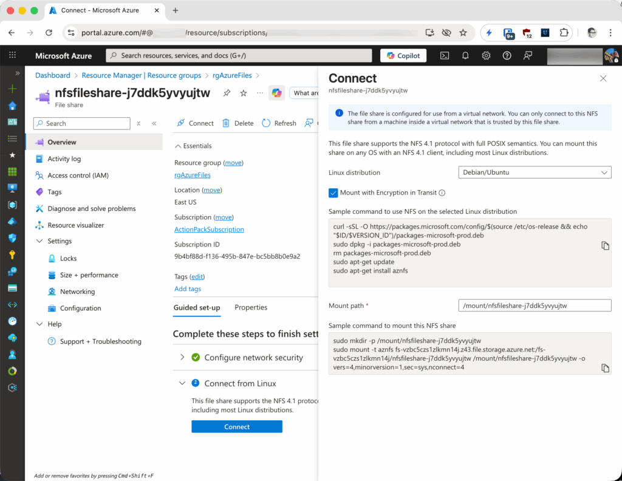Viewport: 622px width, 481px height.
Task: Expand Configure network security step
Action: (182, 357)
